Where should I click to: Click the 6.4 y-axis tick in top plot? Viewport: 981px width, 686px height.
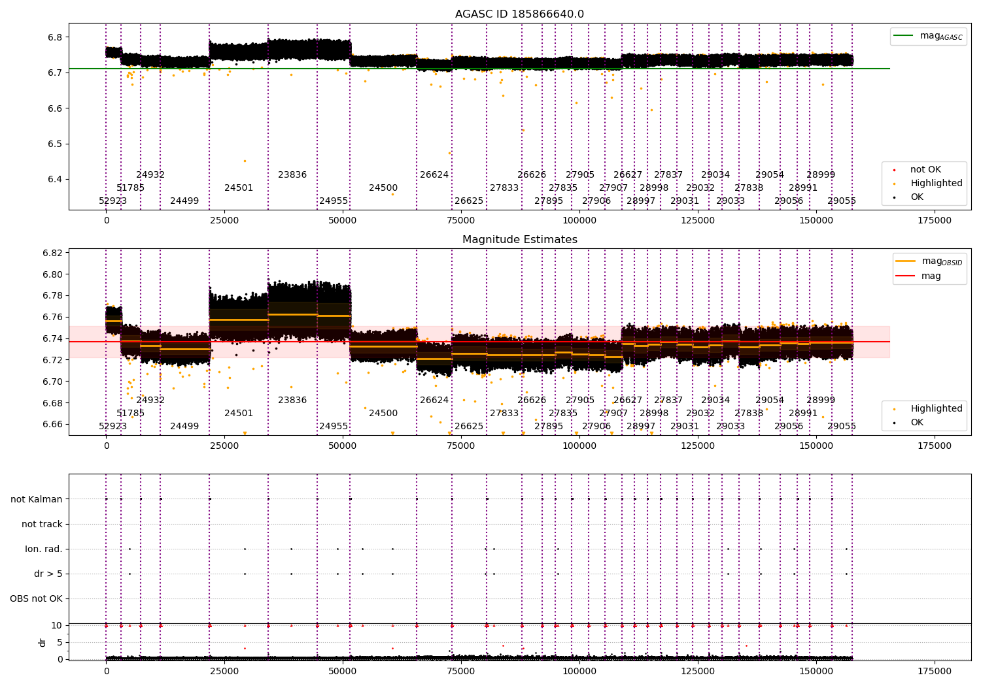pos(55,180)
